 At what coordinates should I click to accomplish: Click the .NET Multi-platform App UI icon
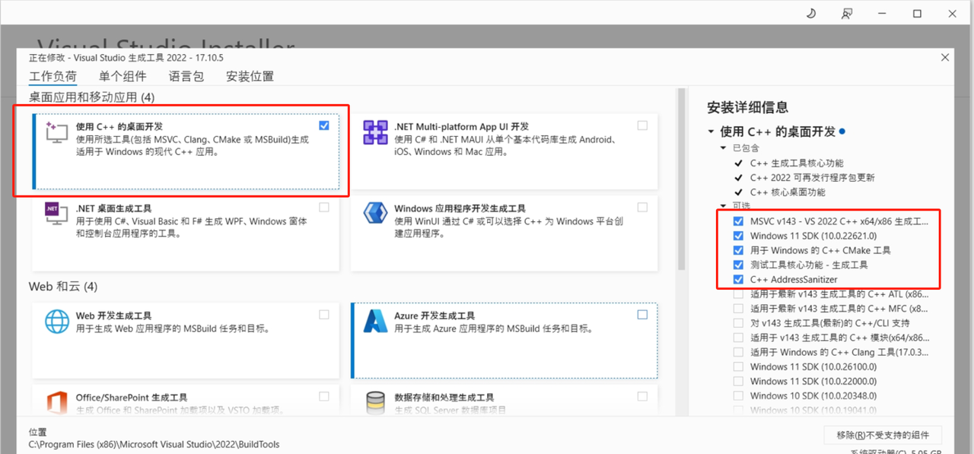[x=376, y=133]
